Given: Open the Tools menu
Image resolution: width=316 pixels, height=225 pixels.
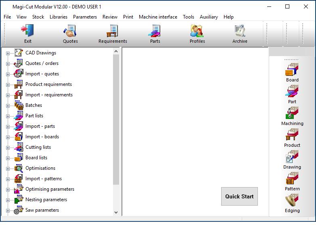Looking at the screenshot, I should point(188,17).
